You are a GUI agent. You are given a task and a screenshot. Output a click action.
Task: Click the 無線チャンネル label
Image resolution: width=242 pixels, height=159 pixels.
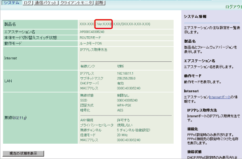point(91,130)
